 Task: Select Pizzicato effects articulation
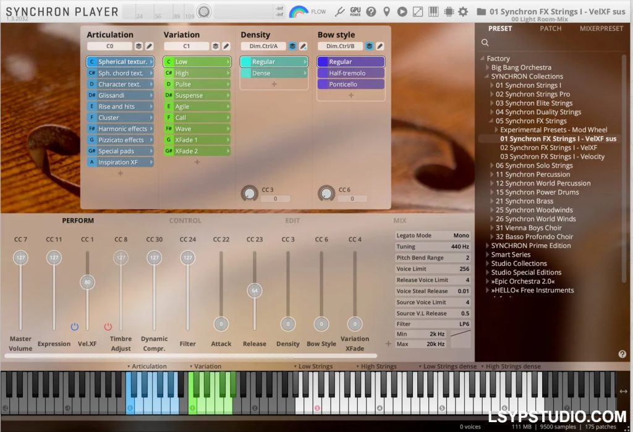121,140
